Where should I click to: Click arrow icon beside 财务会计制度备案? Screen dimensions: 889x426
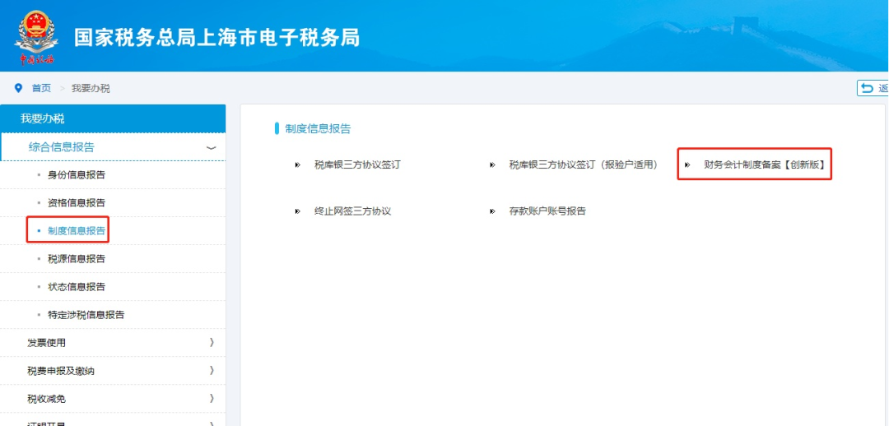687,164
